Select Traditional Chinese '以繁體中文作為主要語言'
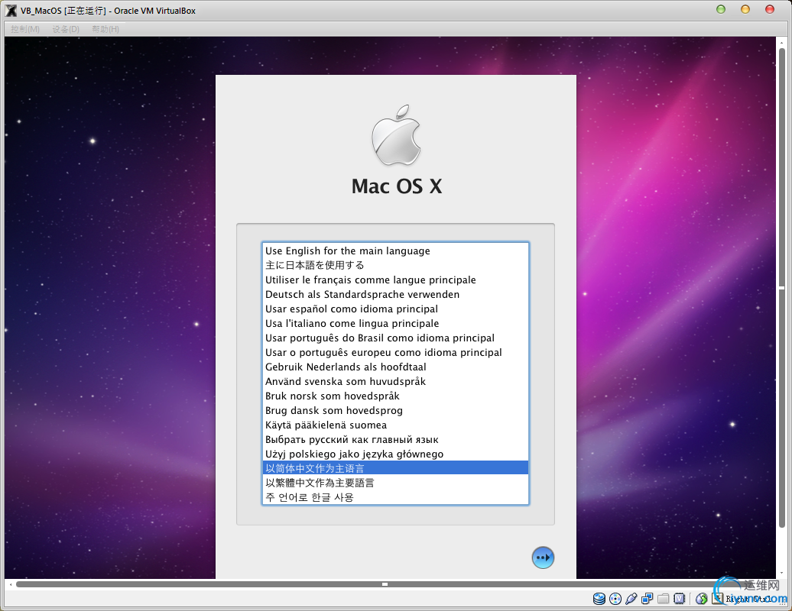The height and width of the screenshot is (611, 792). coord(395,483)
